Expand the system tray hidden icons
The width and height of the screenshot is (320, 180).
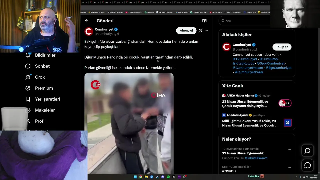coord(296,177)
